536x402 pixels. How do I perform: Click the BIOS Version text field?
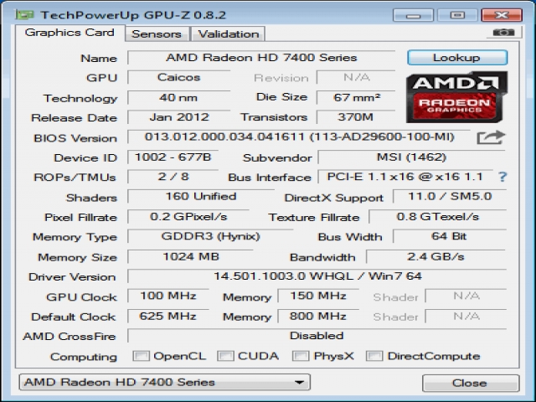tap(298, 137)
